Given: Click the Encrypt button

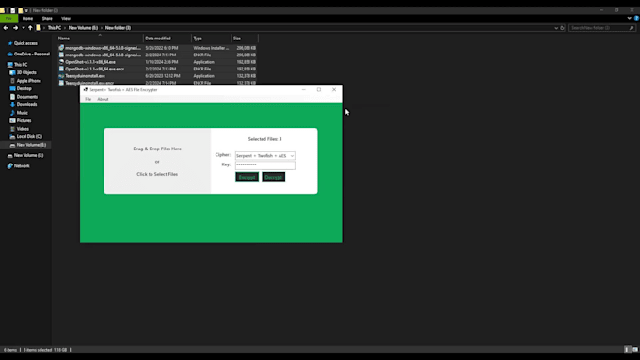Looking at the screenshot, I should pyautogui.click(x=247, y=177).
